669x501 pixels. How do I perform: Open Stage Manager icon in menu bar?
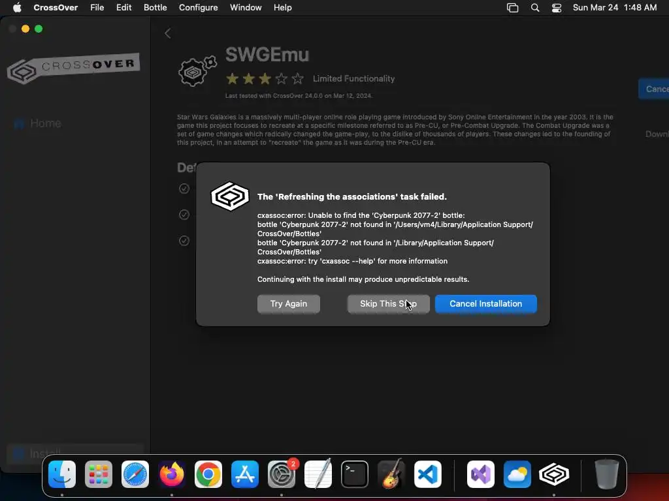tap(512, 8)
